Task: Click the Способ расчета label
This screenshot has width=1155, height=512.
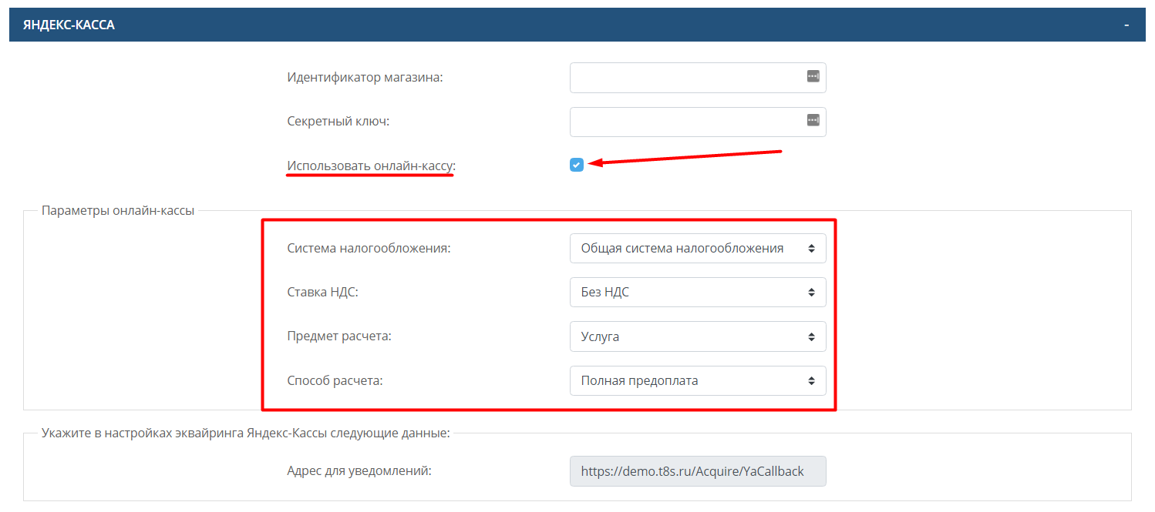Action: coord(335,380)
